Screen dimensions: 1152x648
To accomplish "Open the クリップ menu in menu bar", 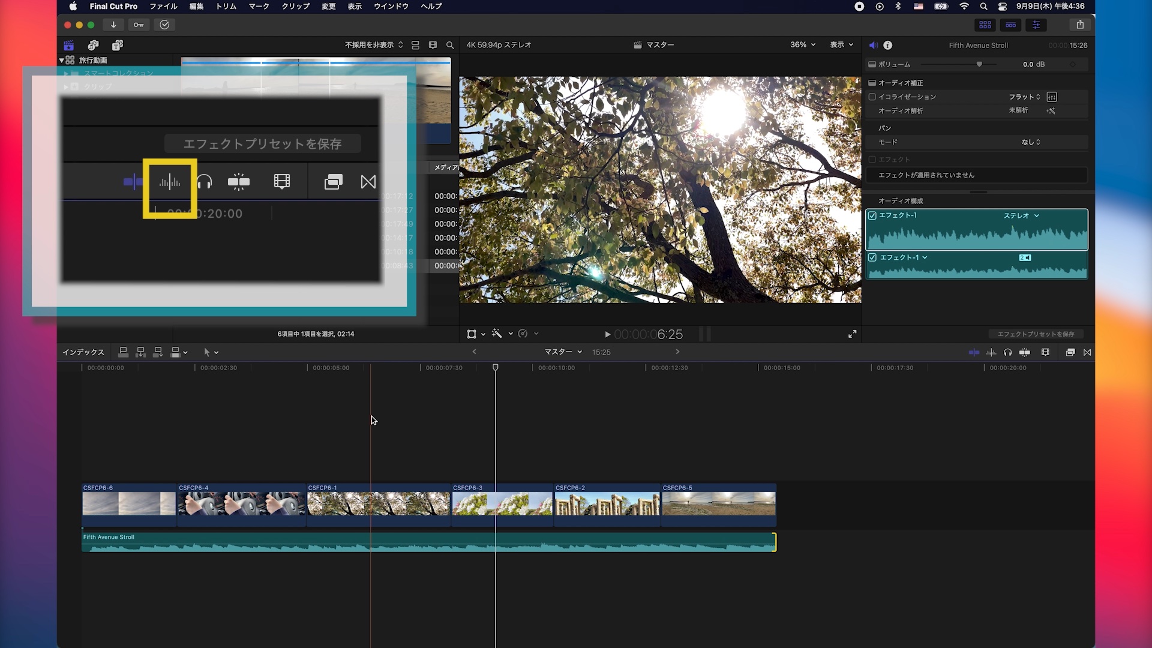I will pyautogui.click(x=295, y=6).
